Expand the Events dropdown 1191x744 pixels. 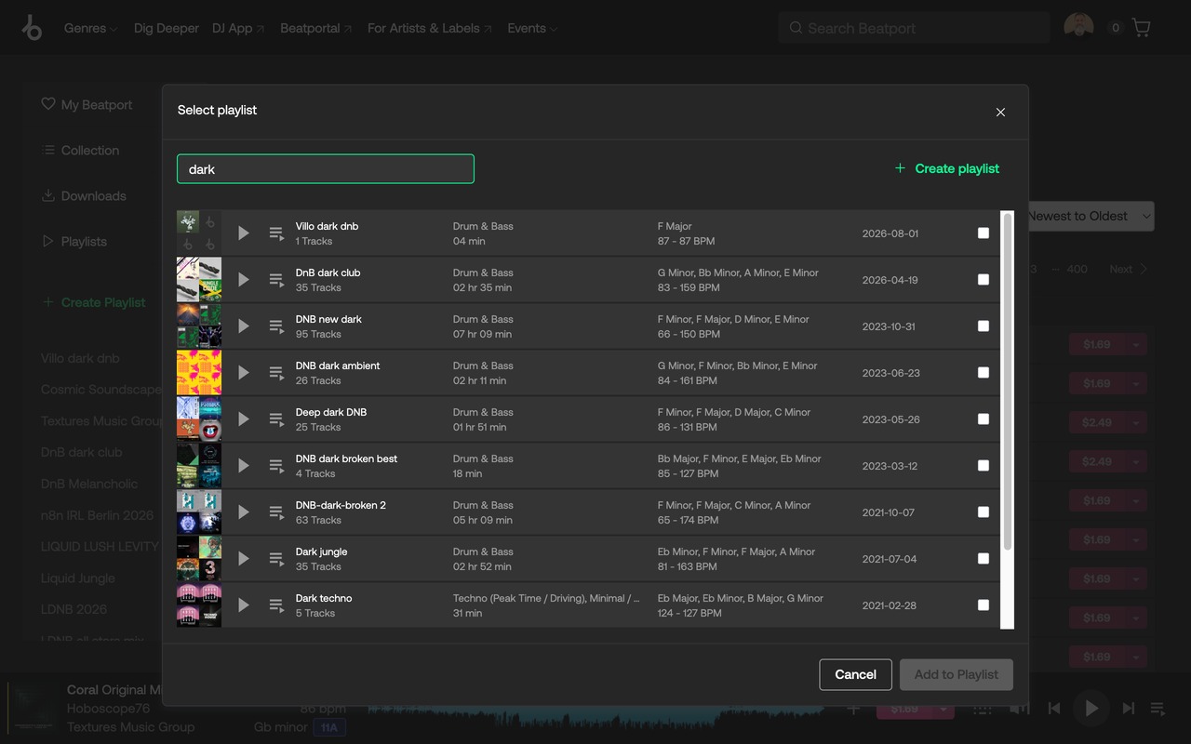[x=532, y=28]
